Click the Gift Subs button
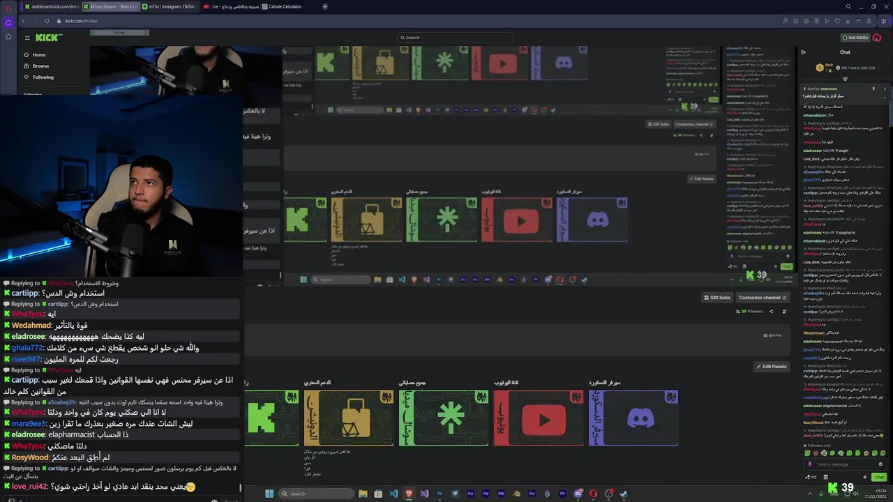This screenshot has height=502, width=893. [x=716, y=298]
